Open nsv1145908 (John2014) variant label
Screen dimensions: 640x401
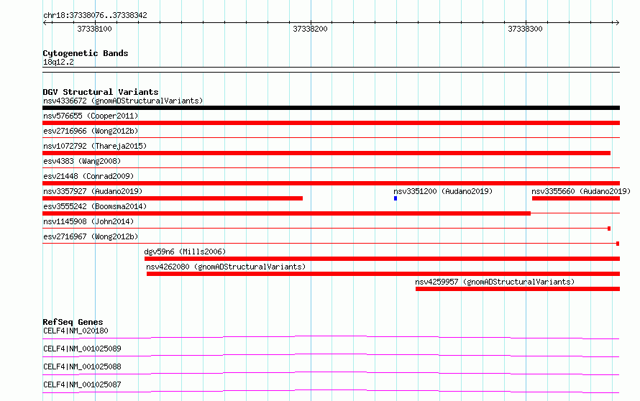(88, 221)
